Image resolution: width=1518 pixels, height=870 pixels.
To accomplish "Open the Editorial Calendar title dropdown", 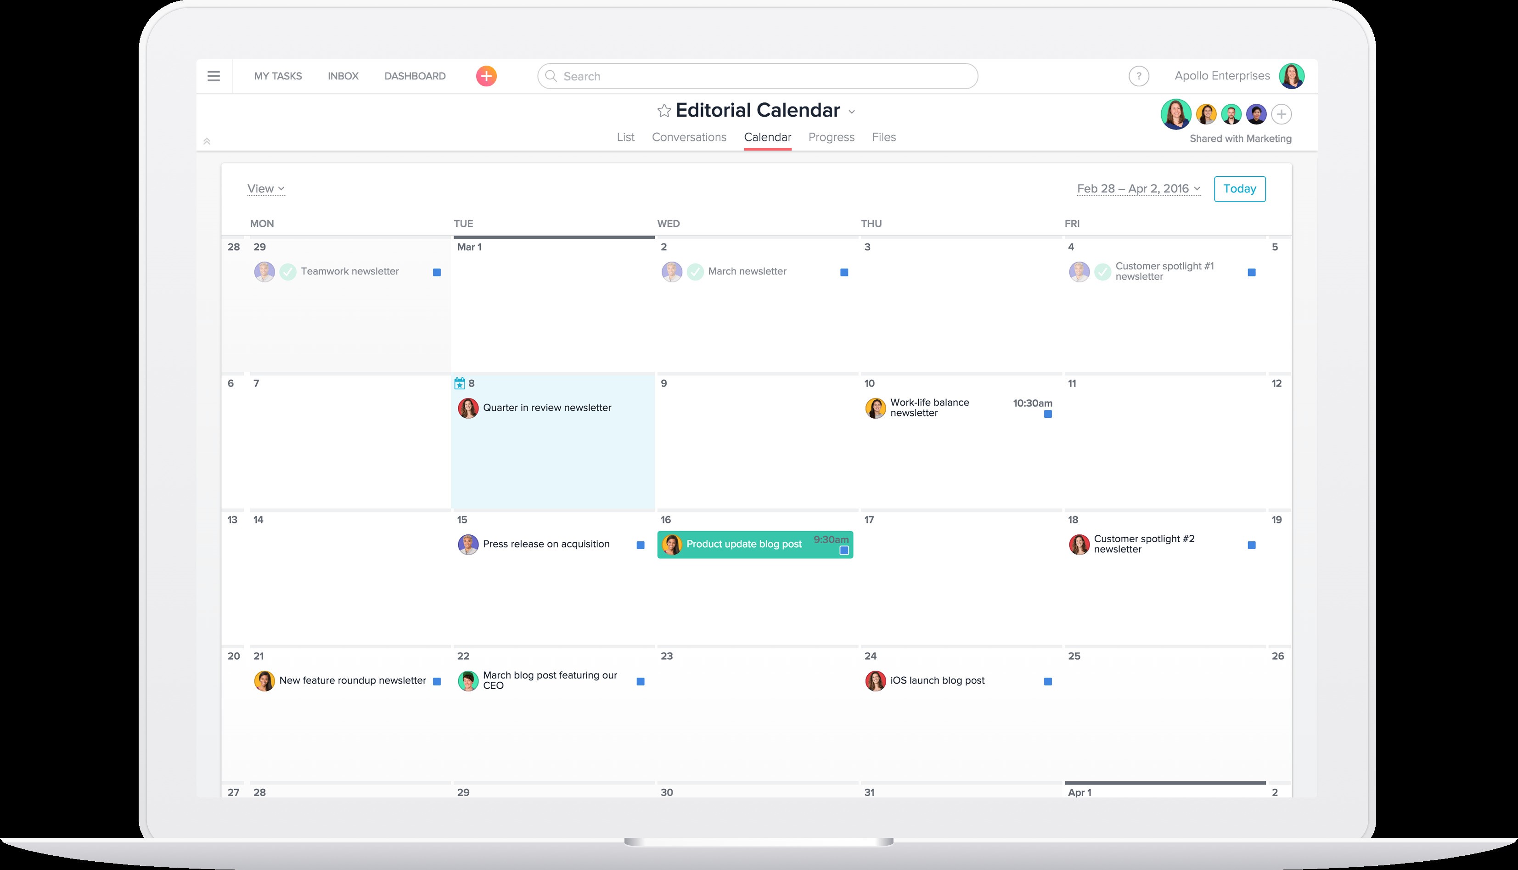I will [x=852, y=111].
